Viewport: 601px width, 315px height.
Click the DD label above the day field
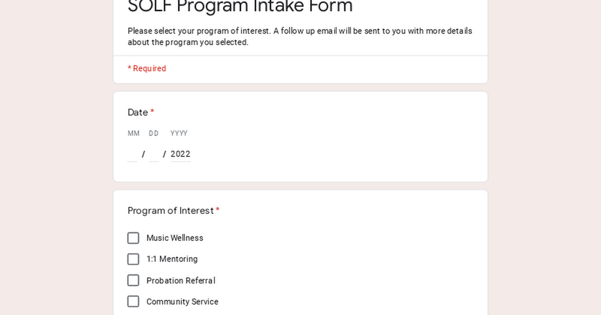(x=154, y=133)
